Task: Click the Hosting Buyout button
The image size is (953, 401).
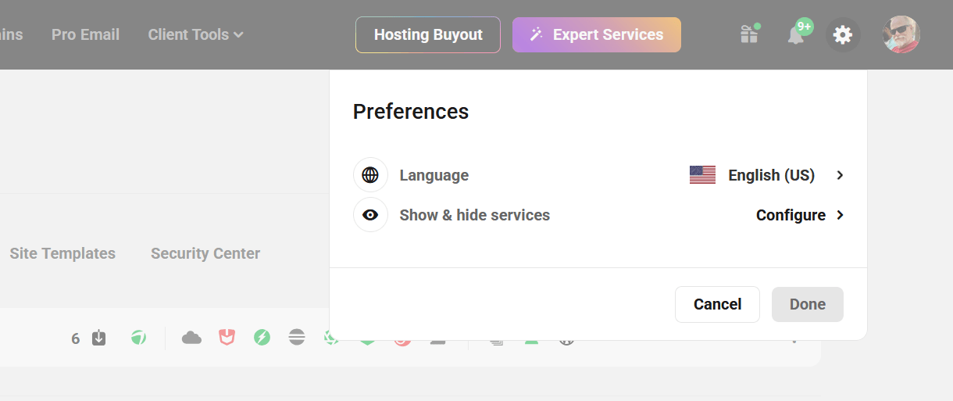Action: click(x=428, y=34)
